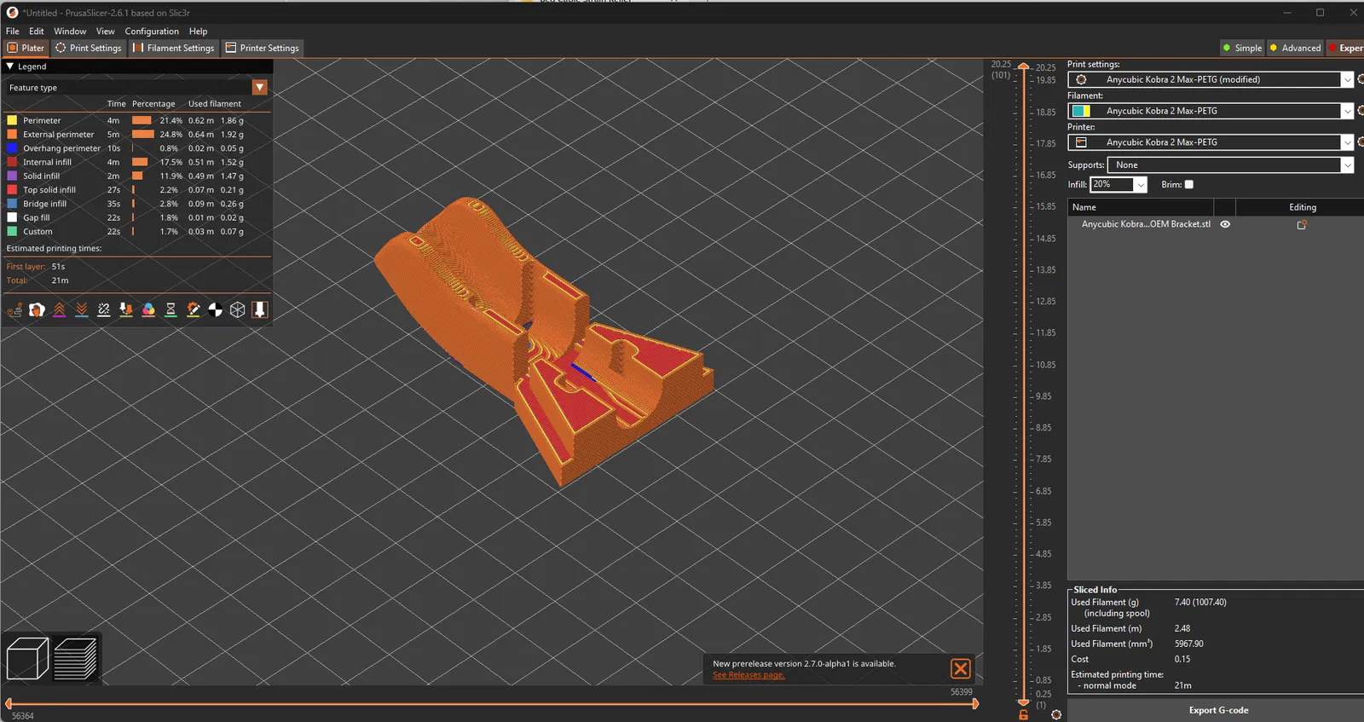Image resolution: width=1364 pixels, height=722 pixels.
Task: Click the right thumb of horizontal moves slider
Action: pyautogui.click(x=975, y=704)
